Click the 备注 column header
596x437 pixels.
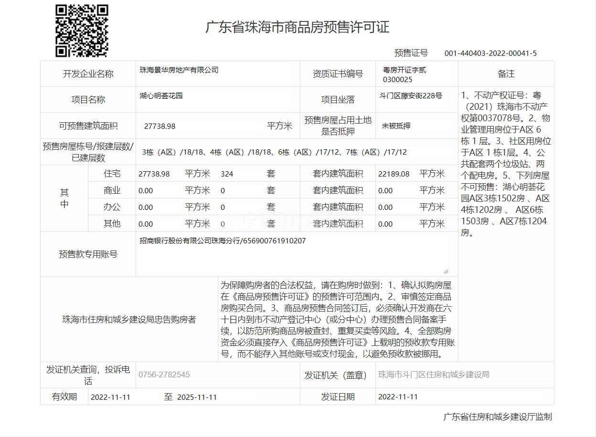506,74
